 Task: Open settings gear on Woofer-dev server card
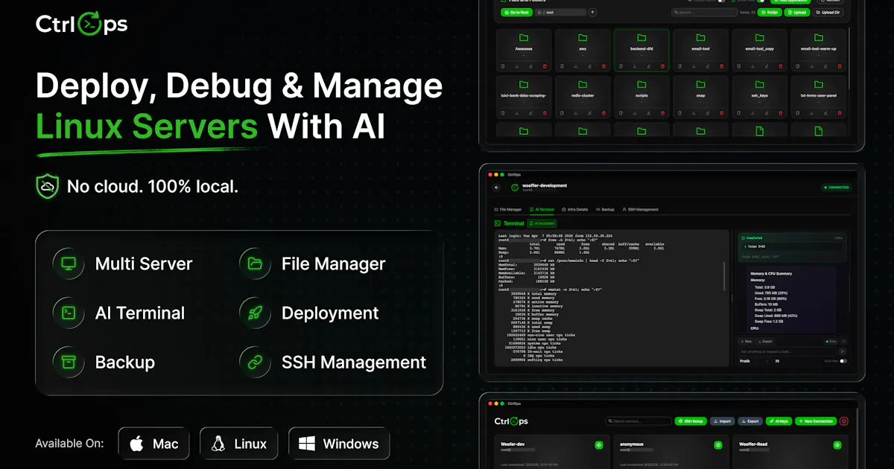tap(599, 445)
